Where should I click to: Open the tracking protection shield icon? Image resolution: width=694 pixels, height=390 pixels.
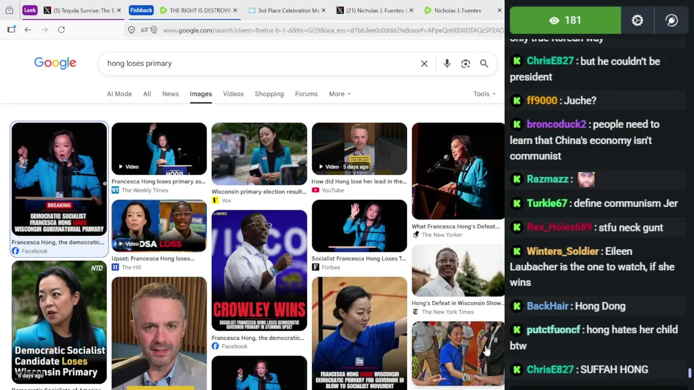coord(131,30)
